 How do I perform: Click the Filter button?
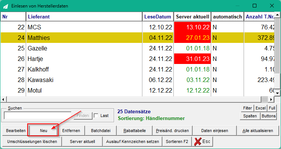[x=247, y=108]
